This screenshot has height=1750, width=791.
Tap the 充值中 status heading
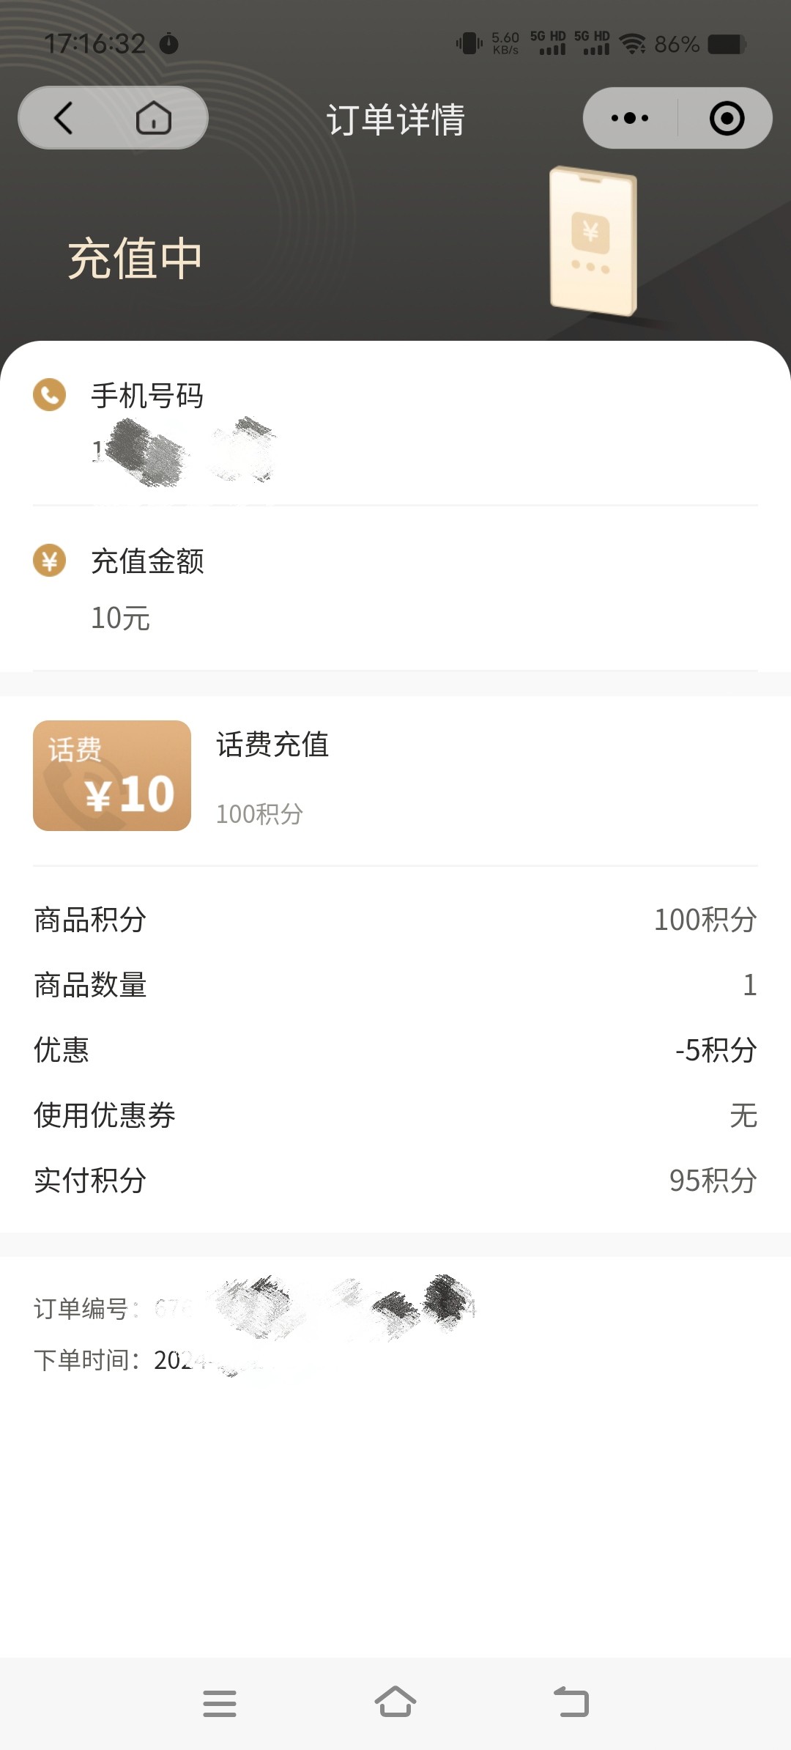click(x=135, y=259)
